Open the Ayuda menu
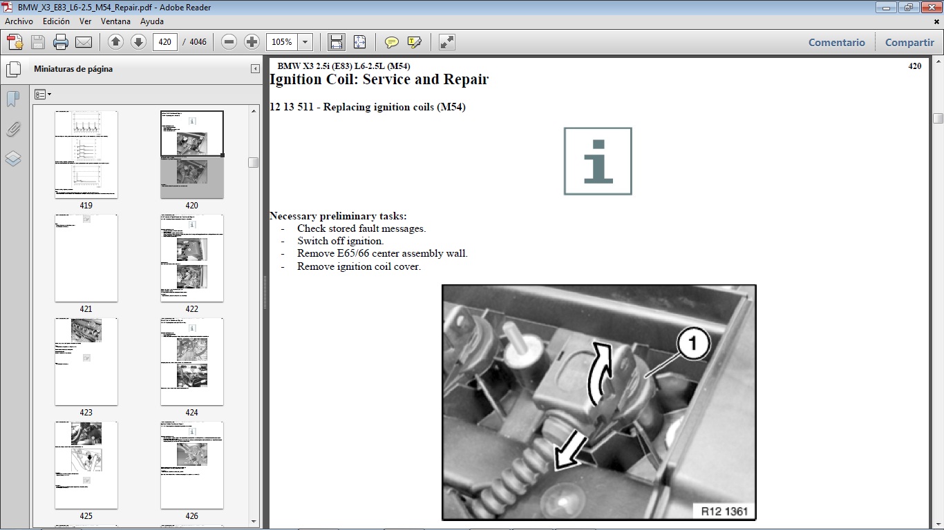 [x=152, y=21]
